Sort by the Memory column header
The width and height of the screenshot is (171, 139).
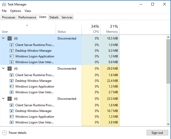(110, 29)
